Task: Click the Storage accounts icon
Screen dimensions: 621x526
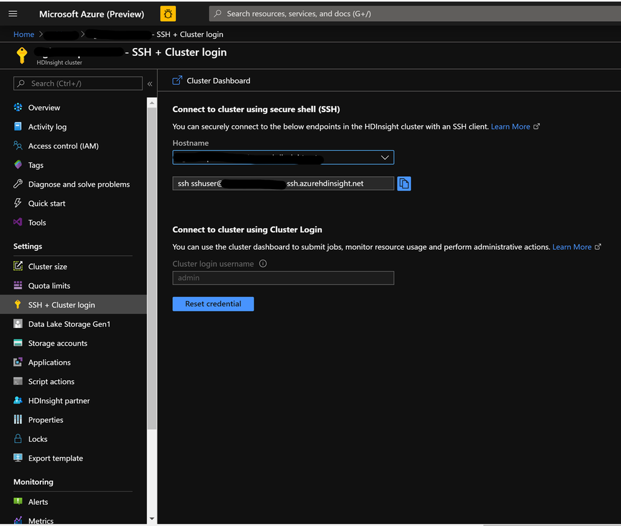Action: (x=18, y=343)
